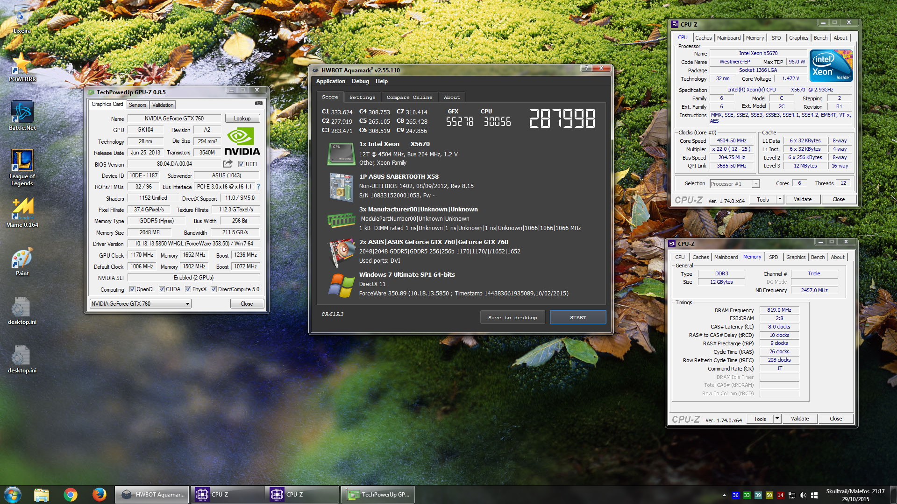The width and height of the screenshot is (897, 504).
Task: Toggle the CUDA checkbox
Action: [x=162, y=289]
